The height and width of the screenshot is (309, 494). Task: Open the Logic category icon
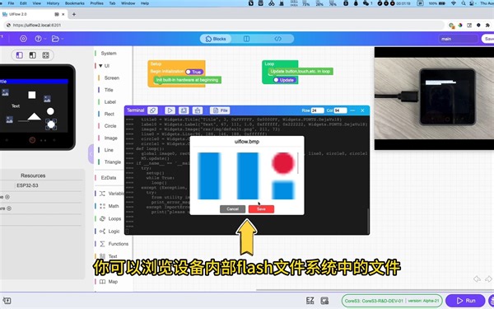tap(102, 231)
